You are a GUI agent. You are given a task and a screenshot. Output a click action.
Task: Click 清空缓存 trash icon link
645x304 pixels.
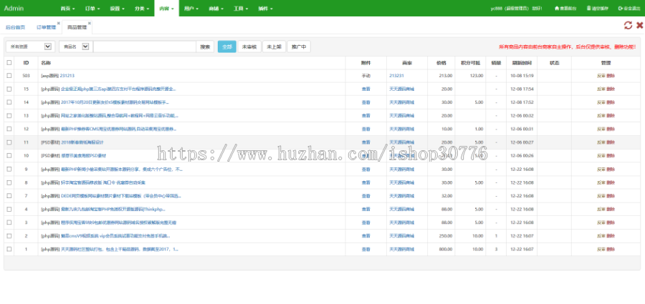597,8
